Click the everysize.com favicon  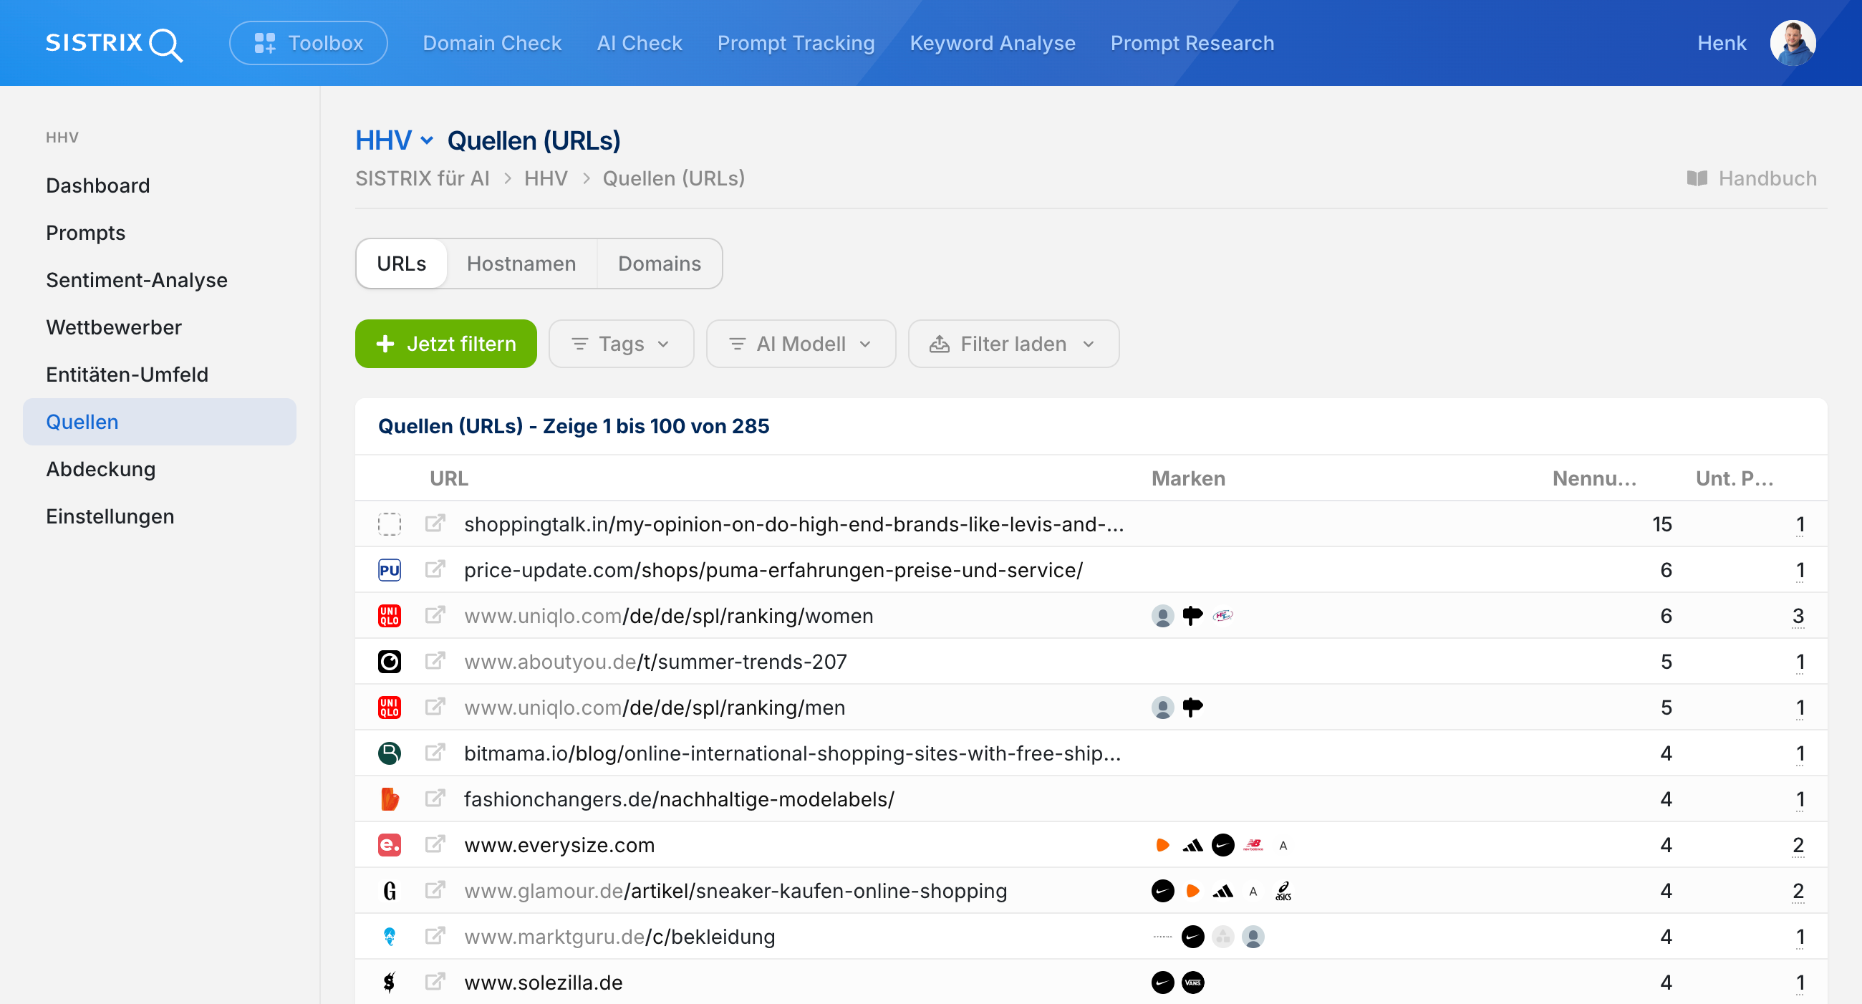coord(390,845)
